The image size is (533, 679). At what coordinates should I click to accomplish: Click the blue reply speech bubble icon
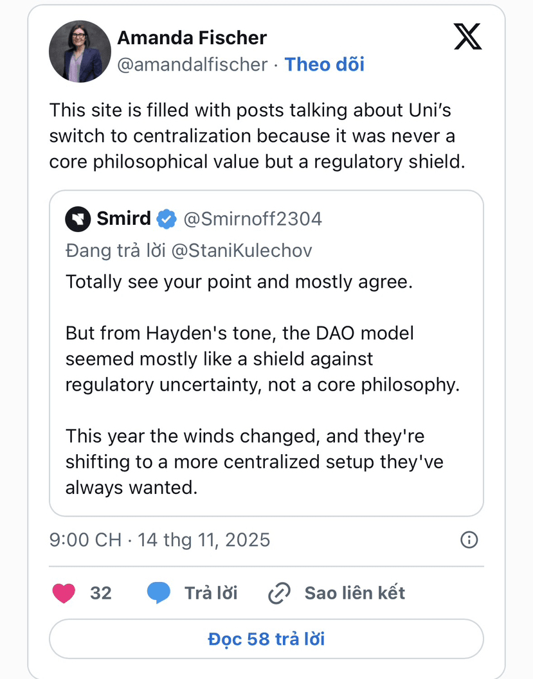pos(158,593)
